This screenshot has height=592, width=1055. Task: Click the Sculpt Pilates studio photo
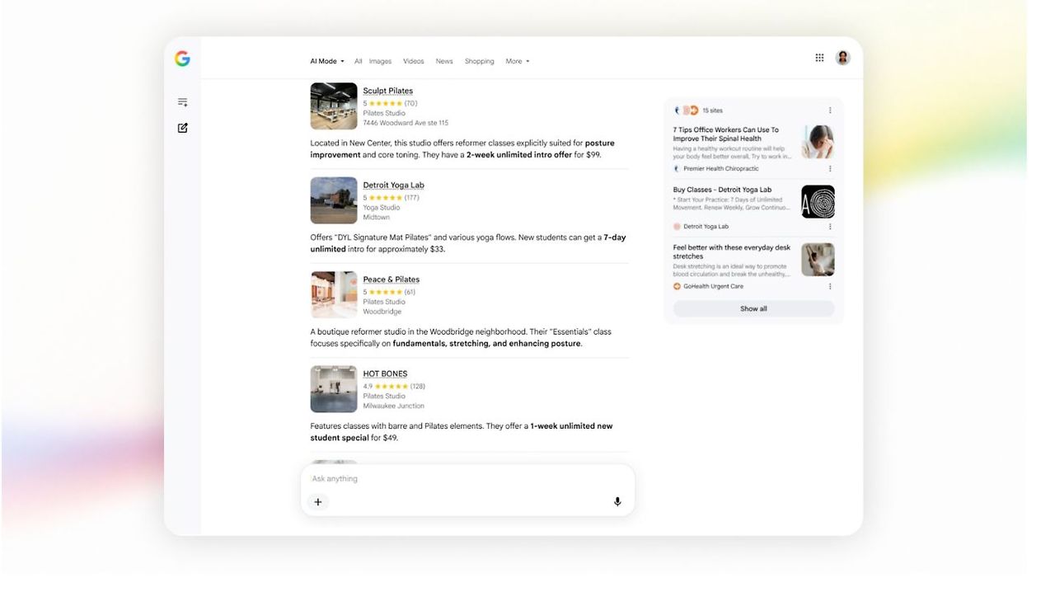(x=334, y=106)
